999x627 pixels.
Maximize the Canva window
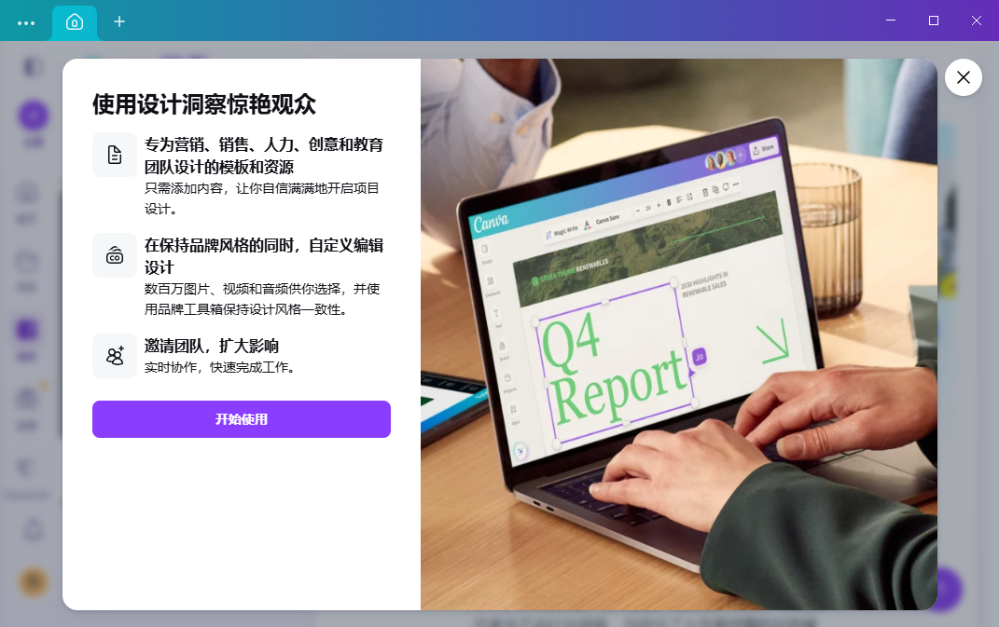click(x=934, y=20)
